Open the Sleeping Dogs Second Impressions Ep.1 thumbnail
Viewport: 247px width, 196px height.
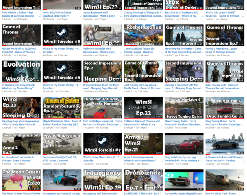tap(184, 71)
